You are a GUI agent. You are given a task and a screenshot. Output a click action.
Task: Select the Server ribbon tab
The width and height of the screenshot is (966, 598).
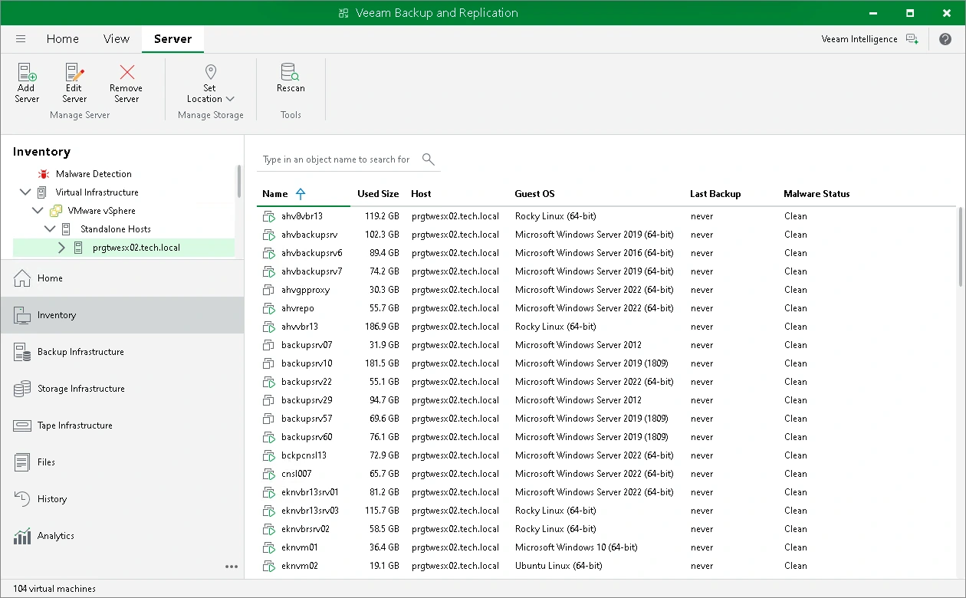172,39
